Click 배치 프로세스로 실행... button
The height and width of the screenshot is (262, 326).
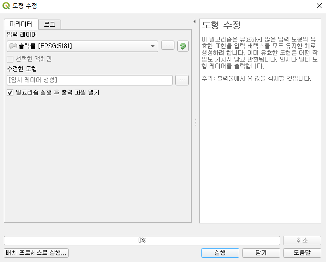[x=36, y=252]
